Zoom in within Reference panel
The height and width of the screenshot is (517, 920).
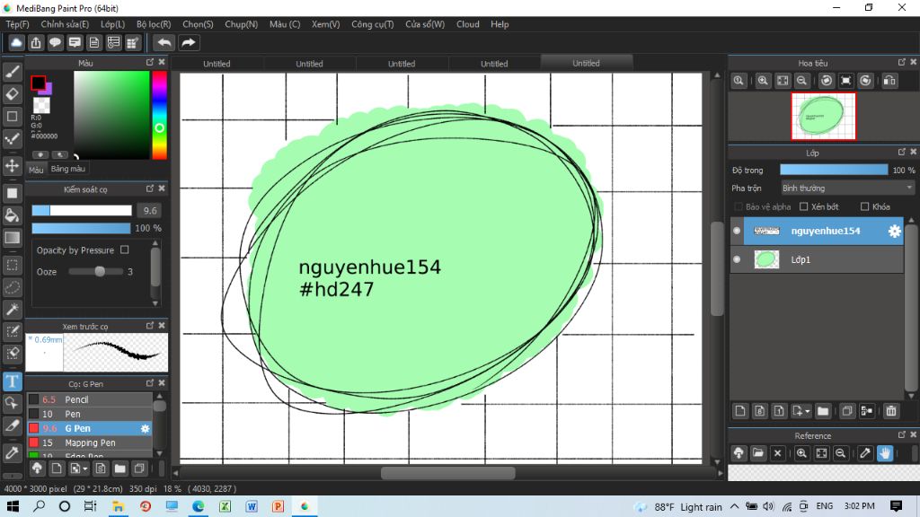click(801, 452)
